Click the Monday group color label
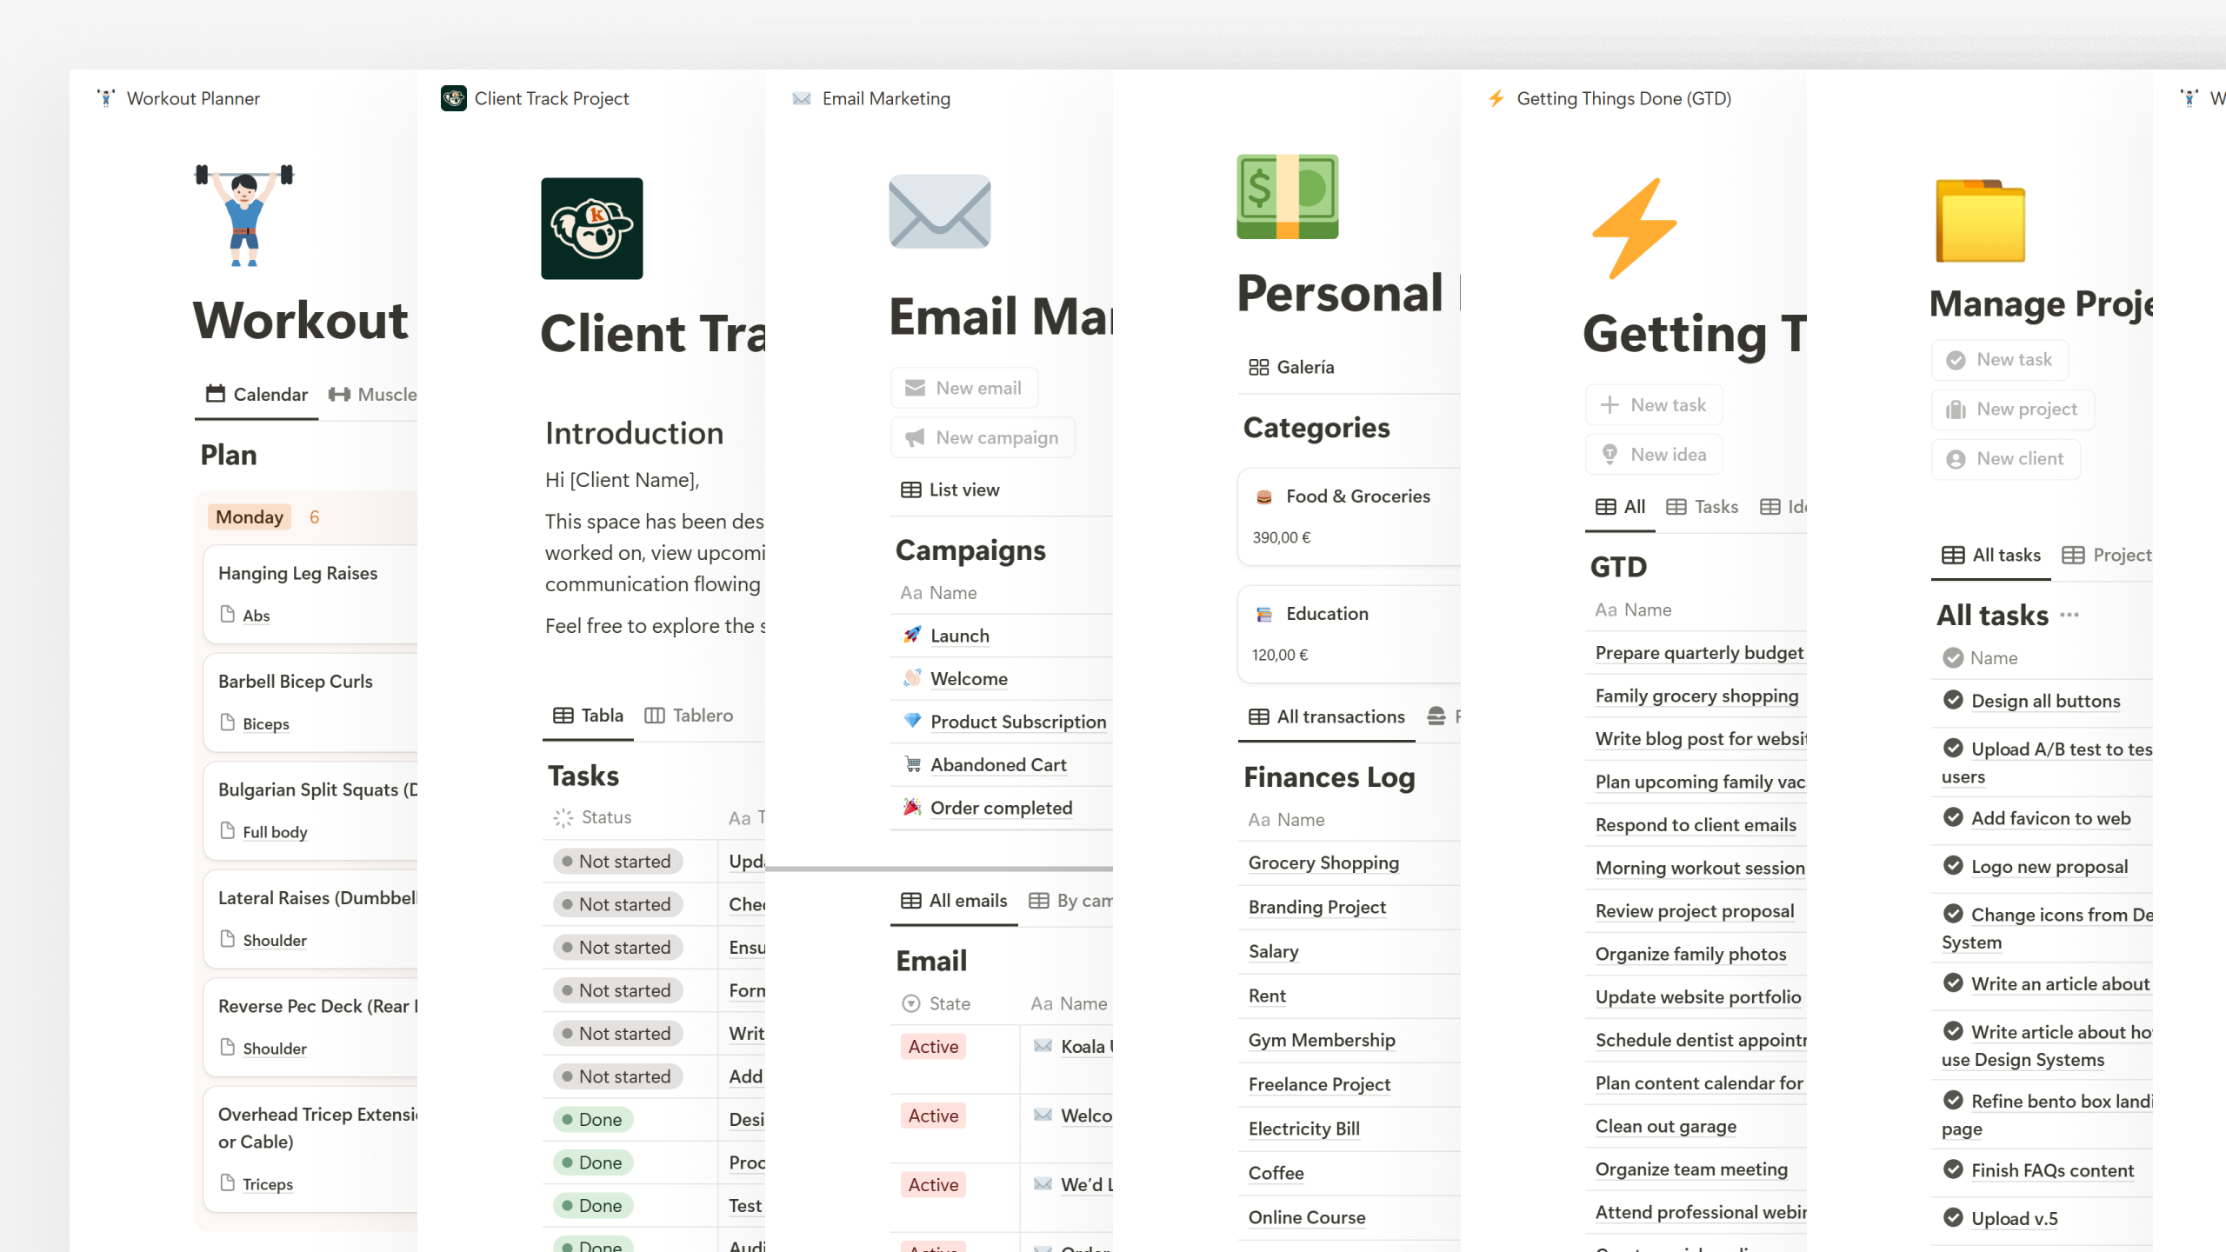The width and height of the screenshot is (2226, 1252). tap(250, 517)
